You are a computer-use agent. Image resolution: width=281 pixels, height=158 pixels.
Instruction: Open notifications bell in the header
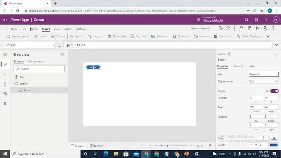246,19
